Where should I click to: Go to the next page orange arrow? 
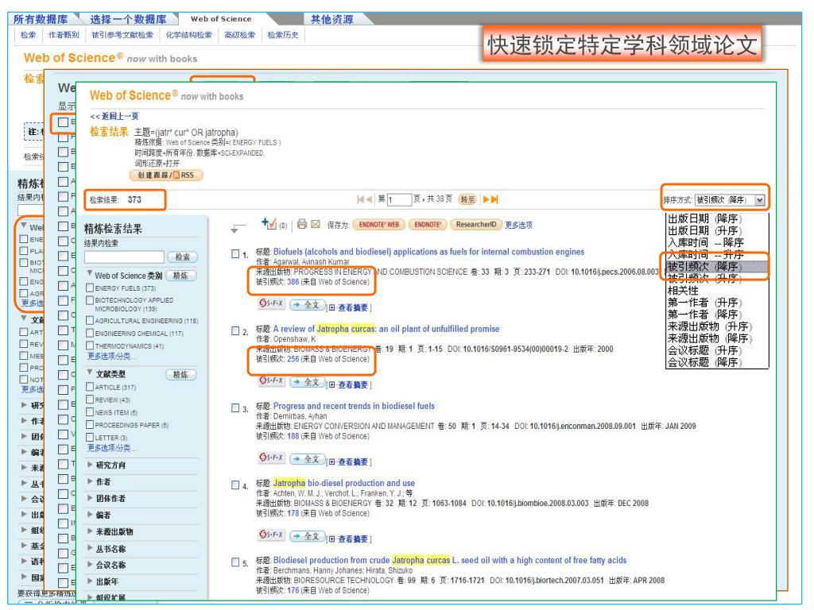pos(486,199)
